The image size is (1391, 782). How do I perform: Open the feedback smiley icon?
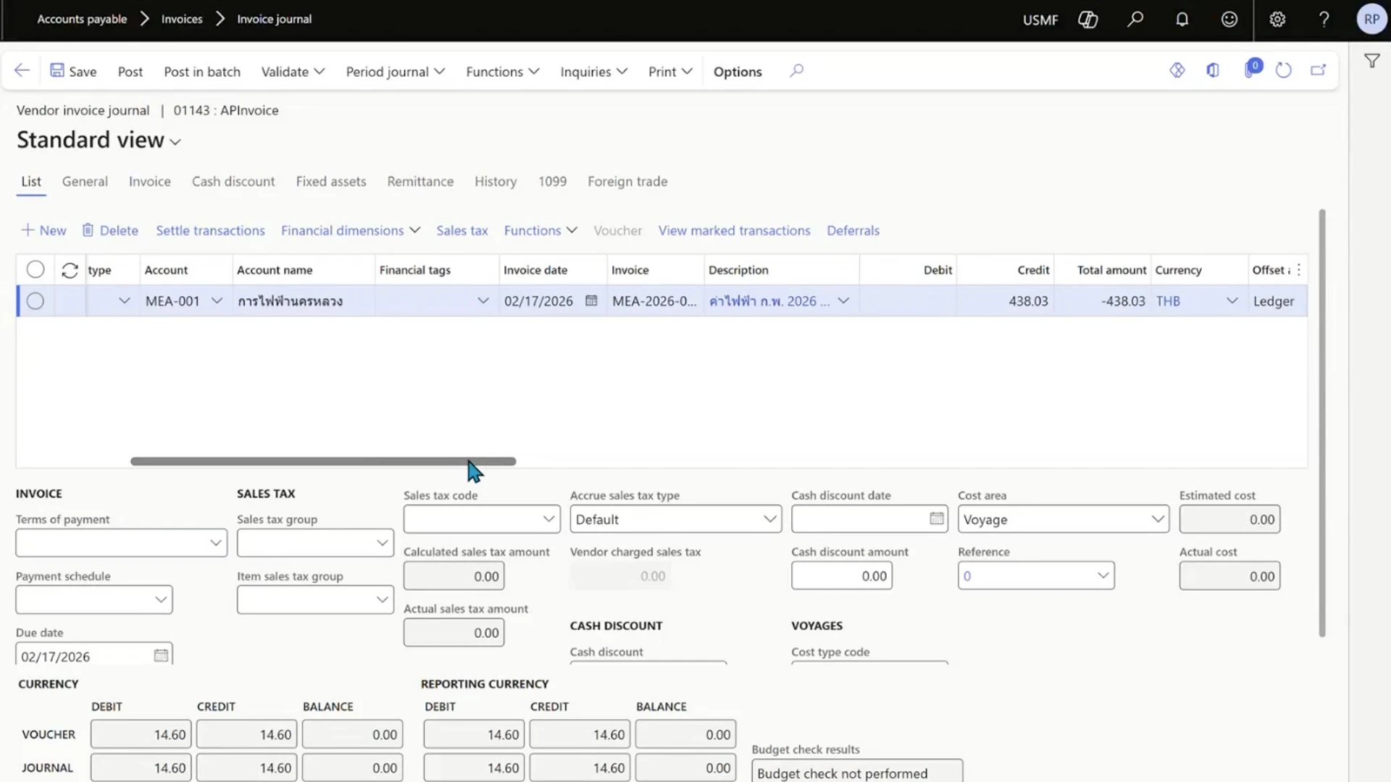point(1229,20)
